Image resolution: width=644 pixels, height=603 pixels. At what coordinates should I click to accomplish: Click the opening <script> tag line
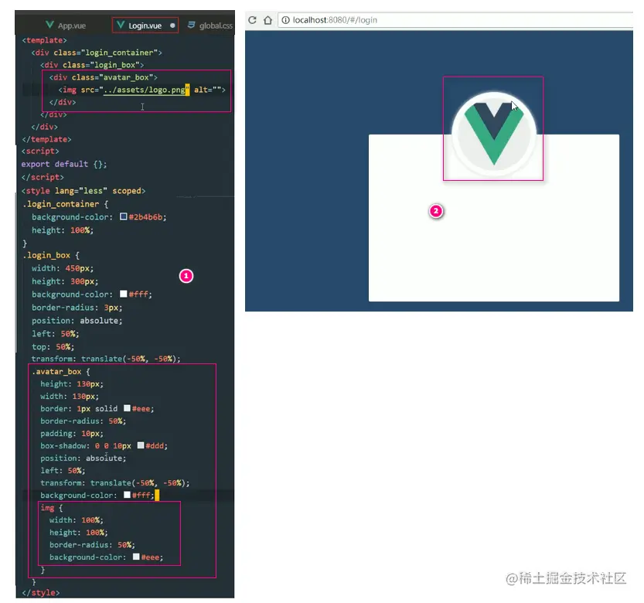click(x=40, y=152)
